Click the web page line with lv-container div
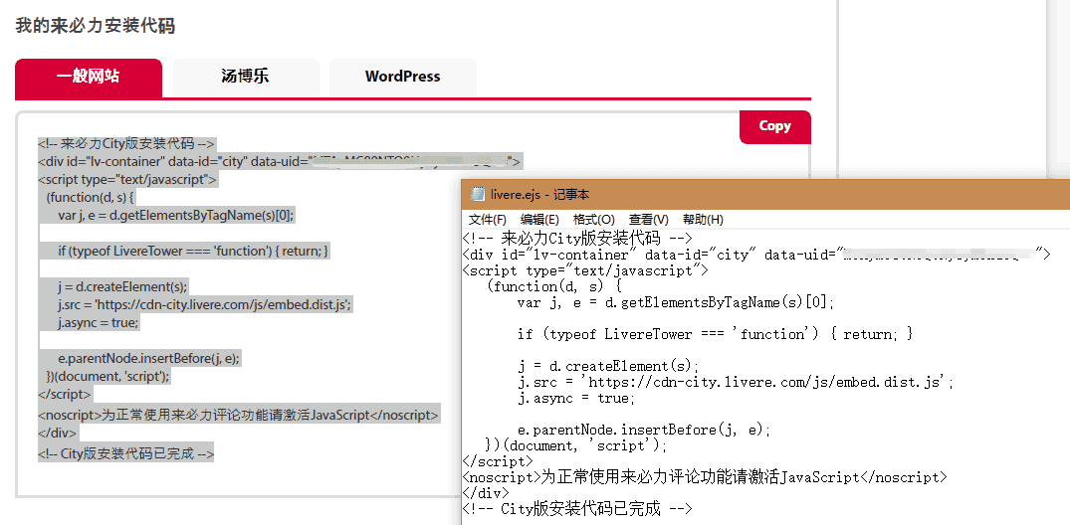 point(280,162)
